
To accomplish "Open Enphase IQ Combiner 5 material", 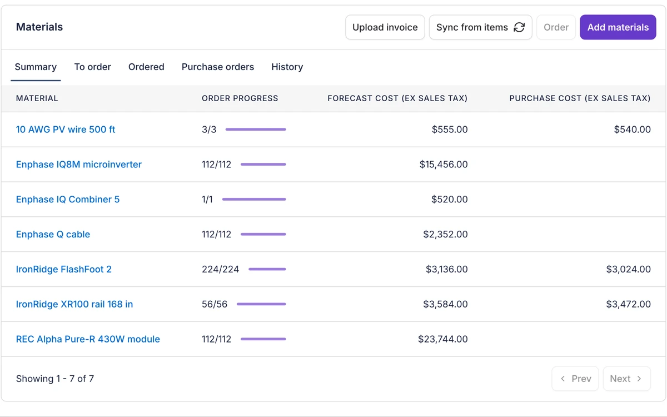I will coord(68,200).
